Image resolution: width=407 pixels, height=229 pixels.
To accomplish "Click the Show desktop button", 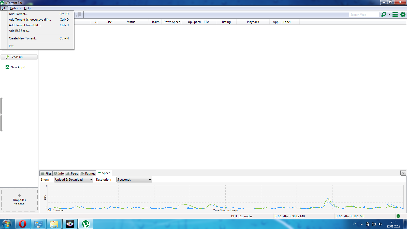I will pyautogui.click(x=405, y=224).
